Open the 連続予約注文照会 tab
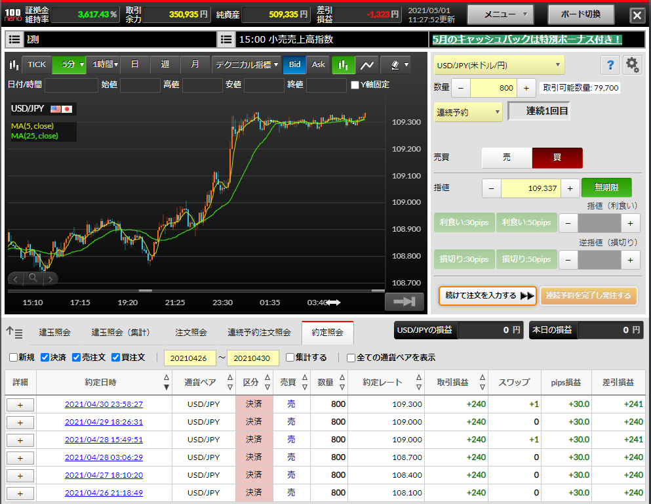 pyautogui.click(x=259, y=333)
